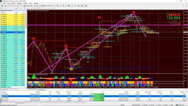This screenshot has height=106, width=188.
Task: Select the crosshair tool
Action: coord(5,9)
